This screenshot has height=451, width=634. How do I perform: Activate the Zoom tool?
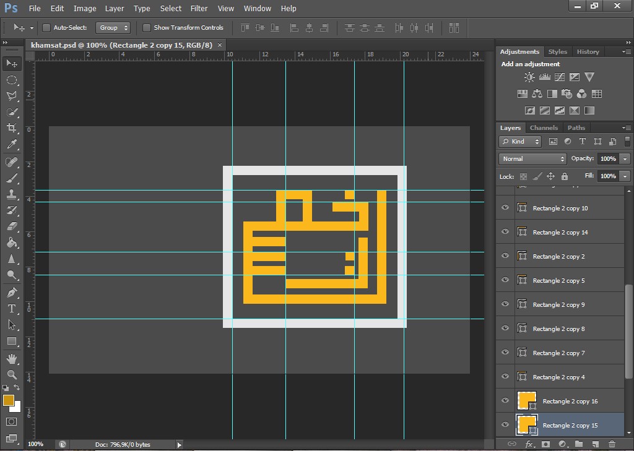tap(12, 374)
